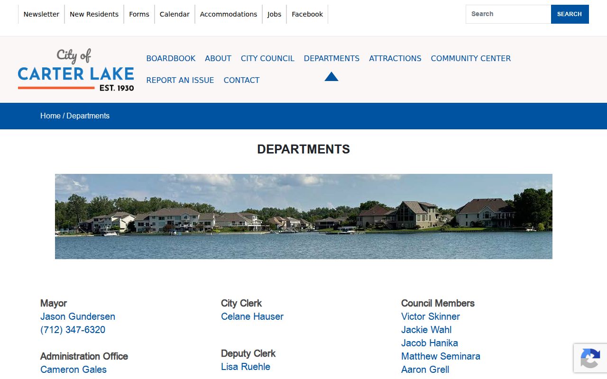
Task: Open Cameron Gales link
Action: click(74, 370)
